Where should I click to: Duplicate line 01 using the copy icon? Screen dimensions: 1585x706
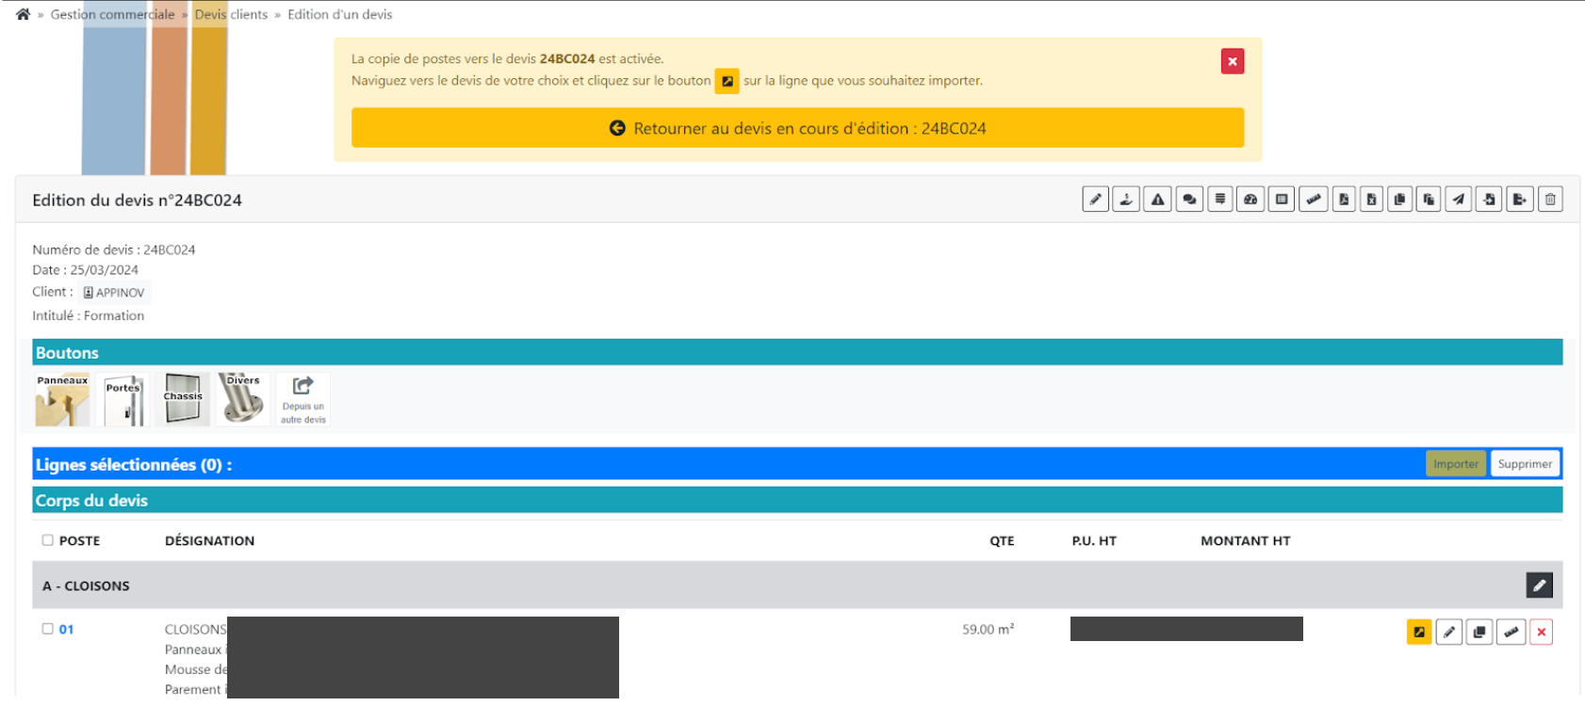(x=1479, y=632)
